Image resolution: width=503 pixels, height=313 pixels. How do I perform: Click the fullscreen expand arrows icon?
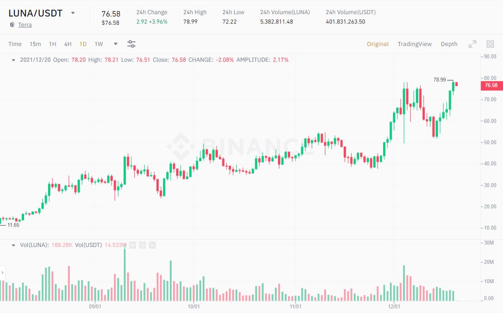pos(472,44)
